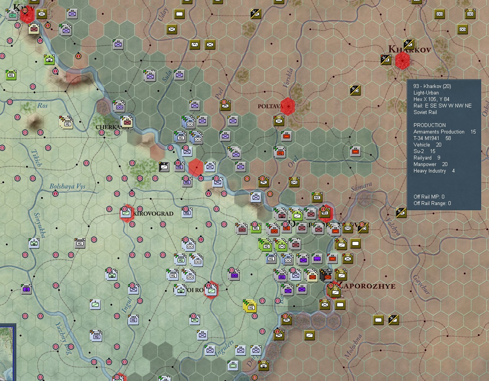Screen dimensions: 489x381
Task: Click the Soviet blank counter beside the southeastern rail unit
Action: coord(378,320)
